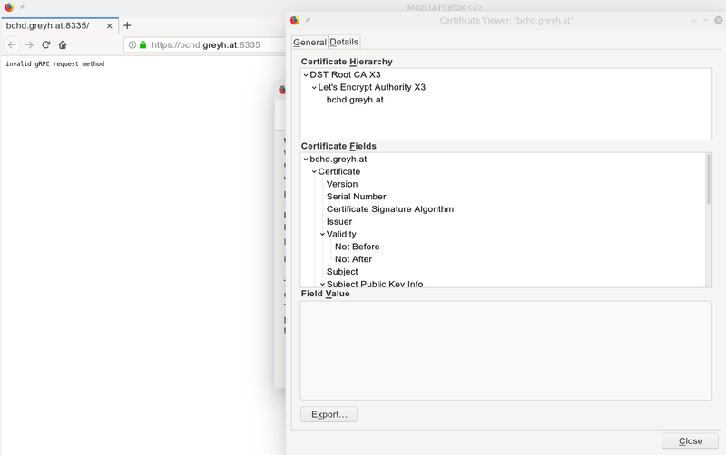Go forward with the browser forward arrow
This screenshot has height=455, width=726.
29,44
